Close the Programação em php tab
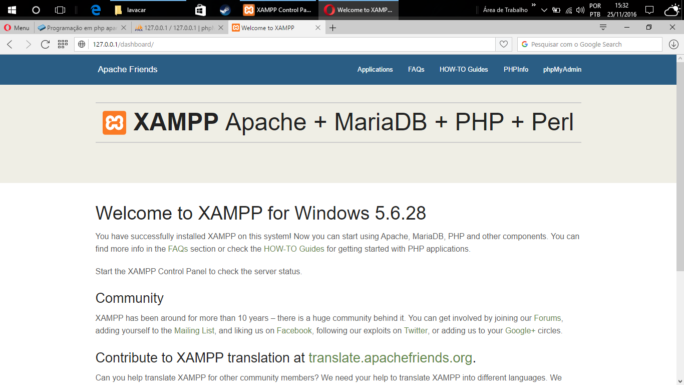 (124, 28)
